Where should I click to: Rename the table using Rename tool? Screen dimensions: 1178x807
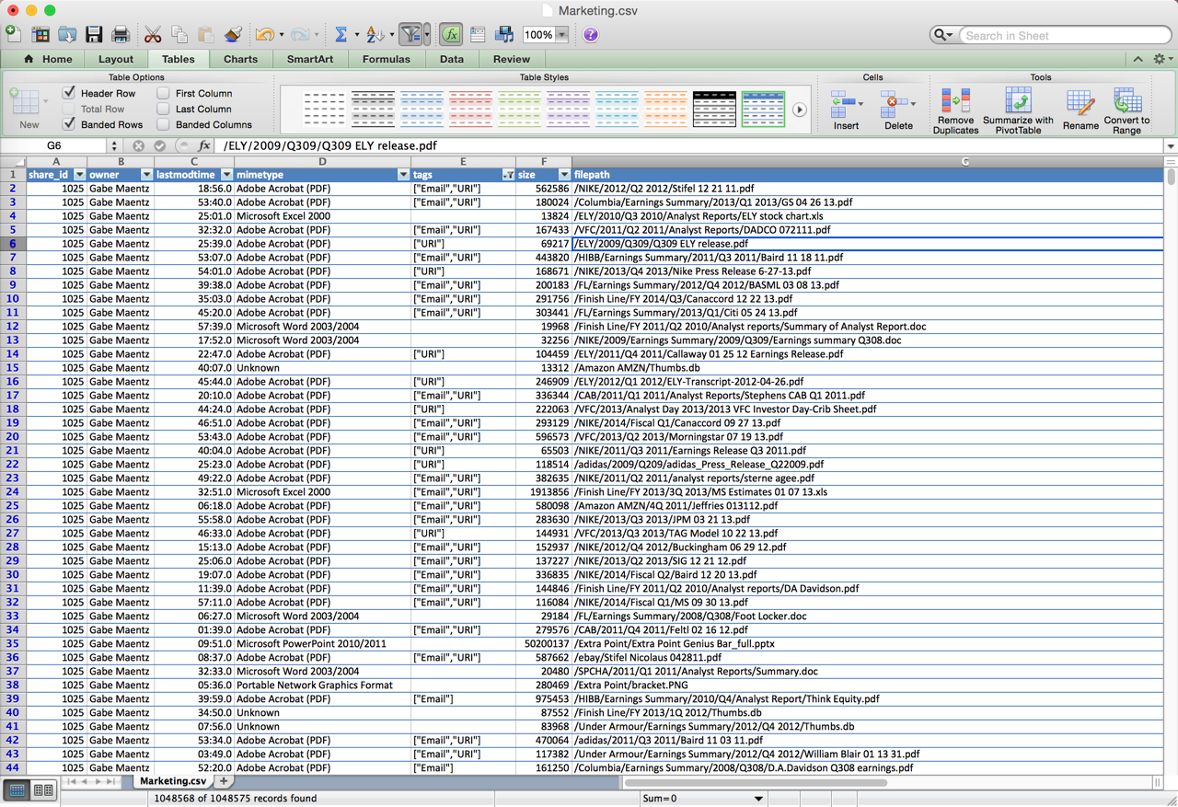1080,111
